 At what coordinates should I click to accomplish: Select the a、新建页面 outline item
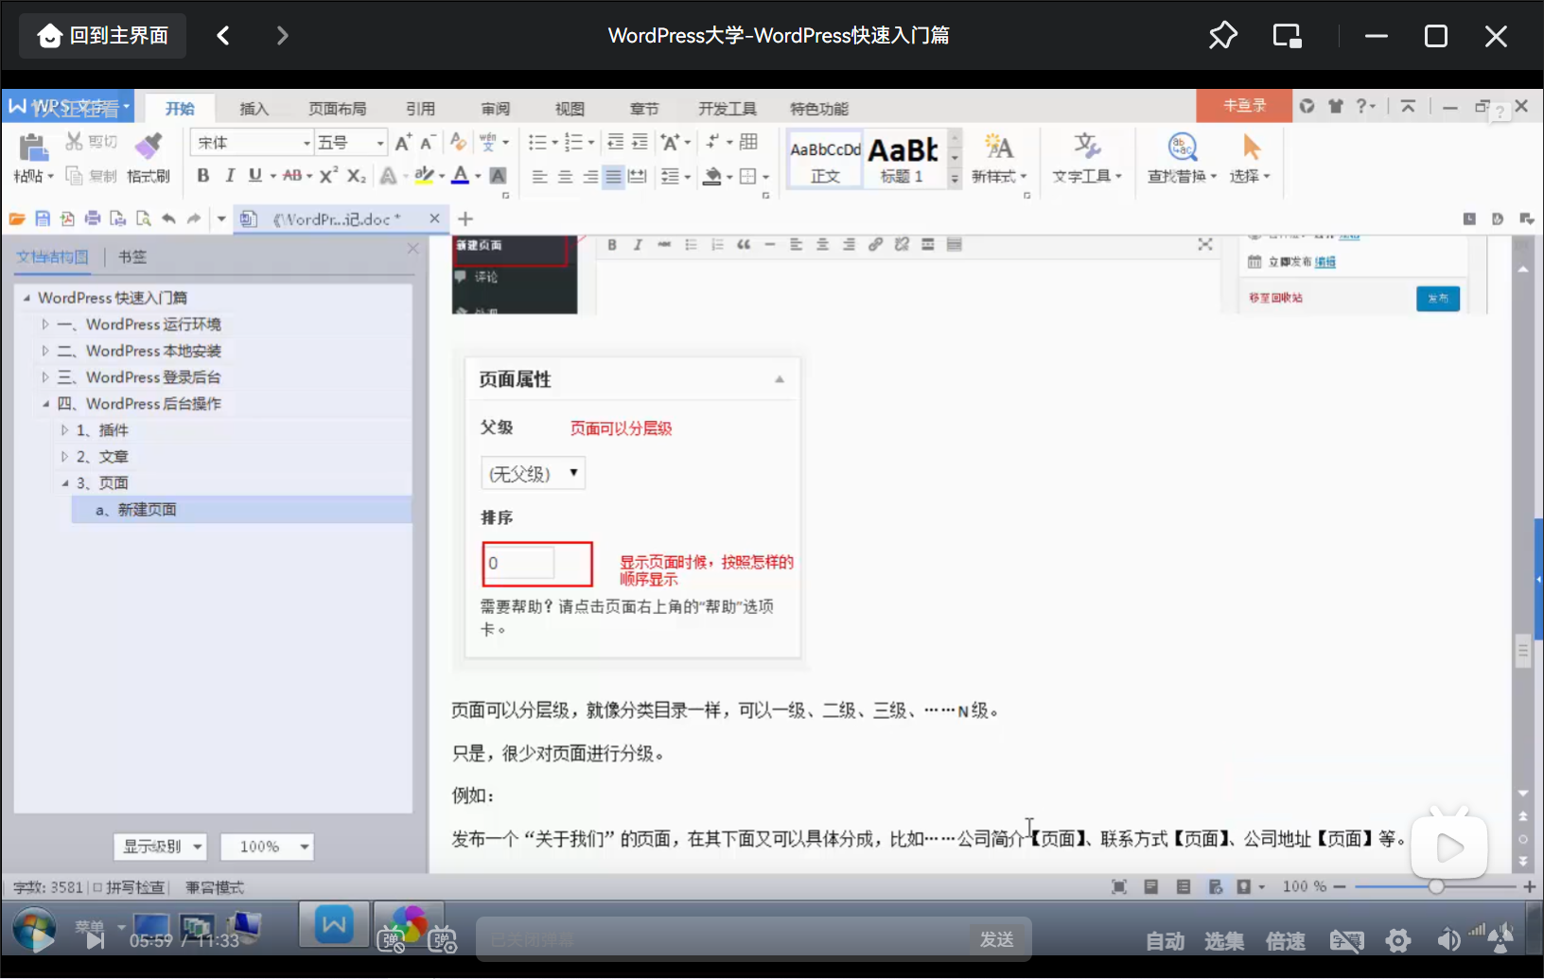(241, 510)
